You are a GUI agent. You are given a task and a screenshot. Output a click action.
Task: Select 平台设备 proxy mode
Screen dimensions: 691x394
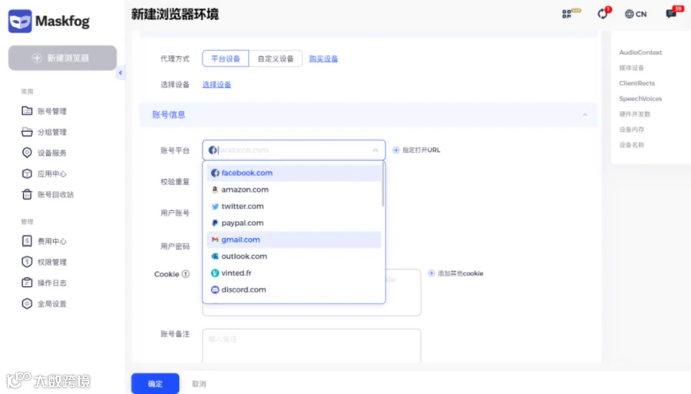(x=226, y=58)
